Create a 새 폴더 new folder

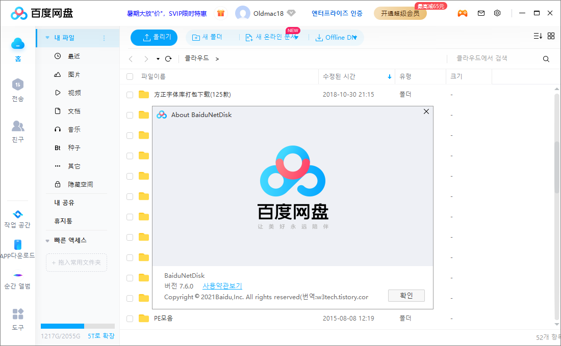tap(207, 37)
